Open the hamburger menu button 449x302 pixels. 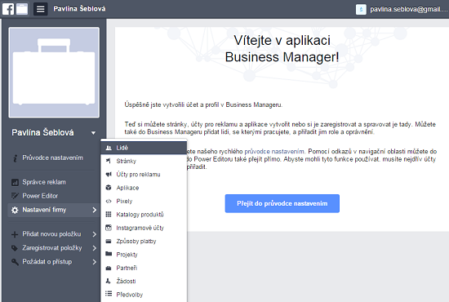pos(40,9)
